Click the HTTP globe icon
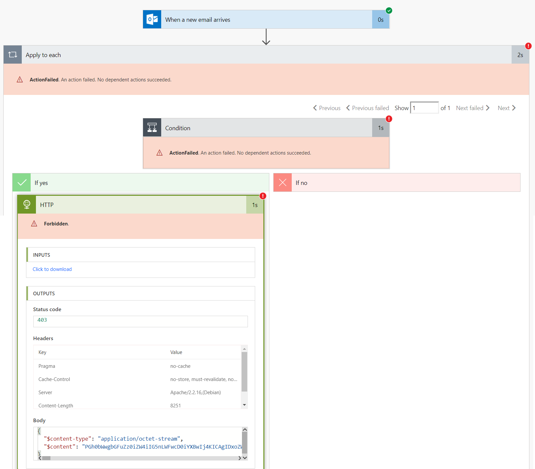The width and height of the screenshot is (535, 469). tap(27, 205)
